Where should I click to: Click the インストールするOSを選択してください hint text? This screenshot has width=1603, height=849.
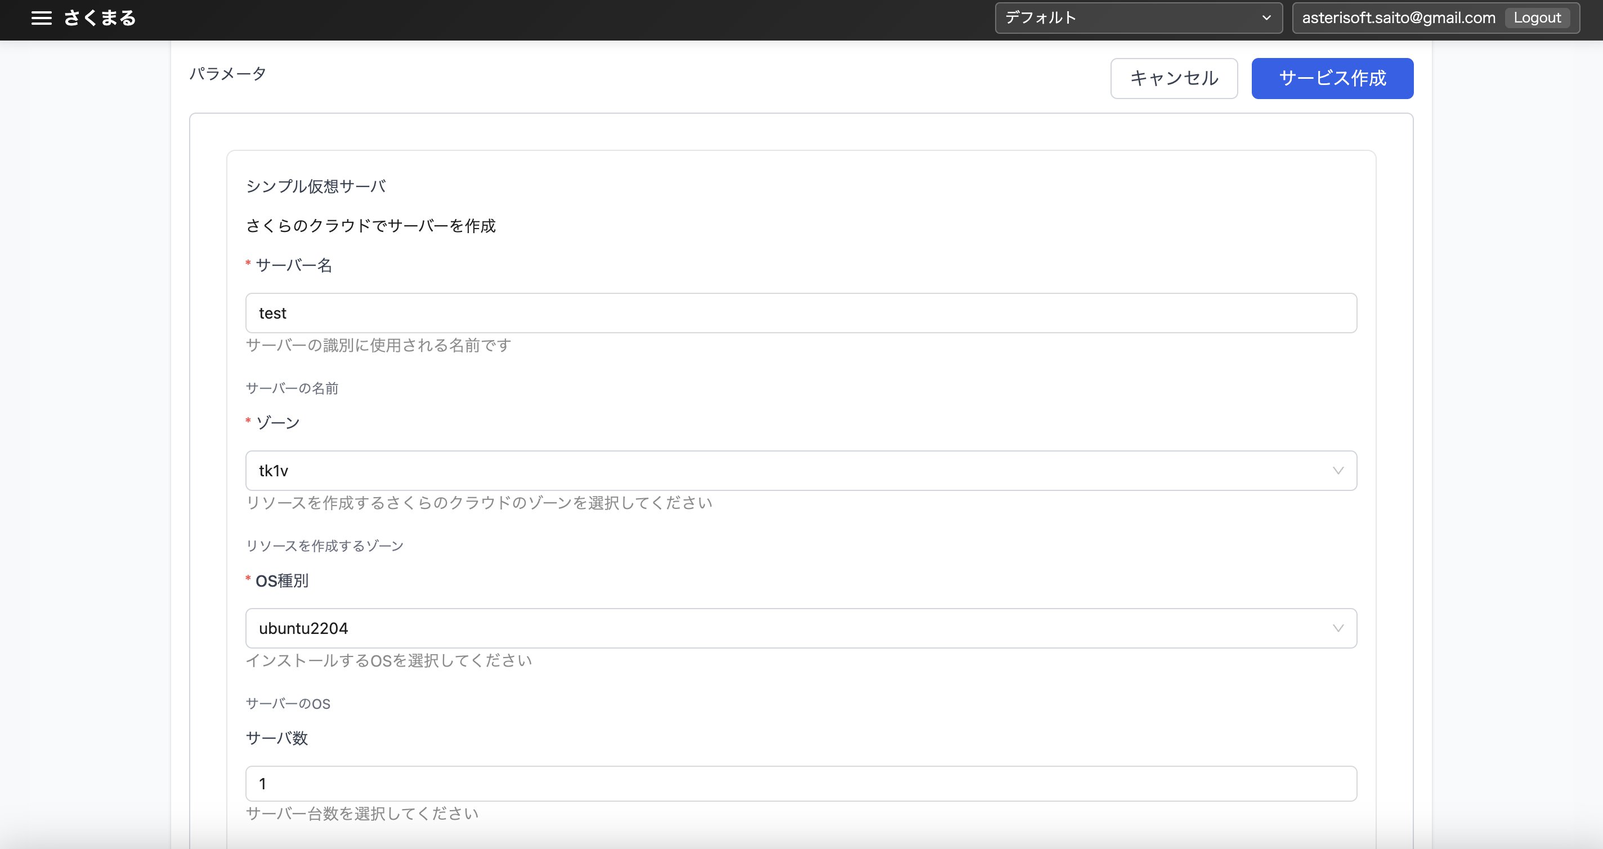389,660
